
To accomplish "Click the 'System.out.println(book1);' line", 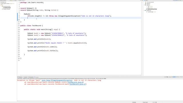I will (39, 39).
